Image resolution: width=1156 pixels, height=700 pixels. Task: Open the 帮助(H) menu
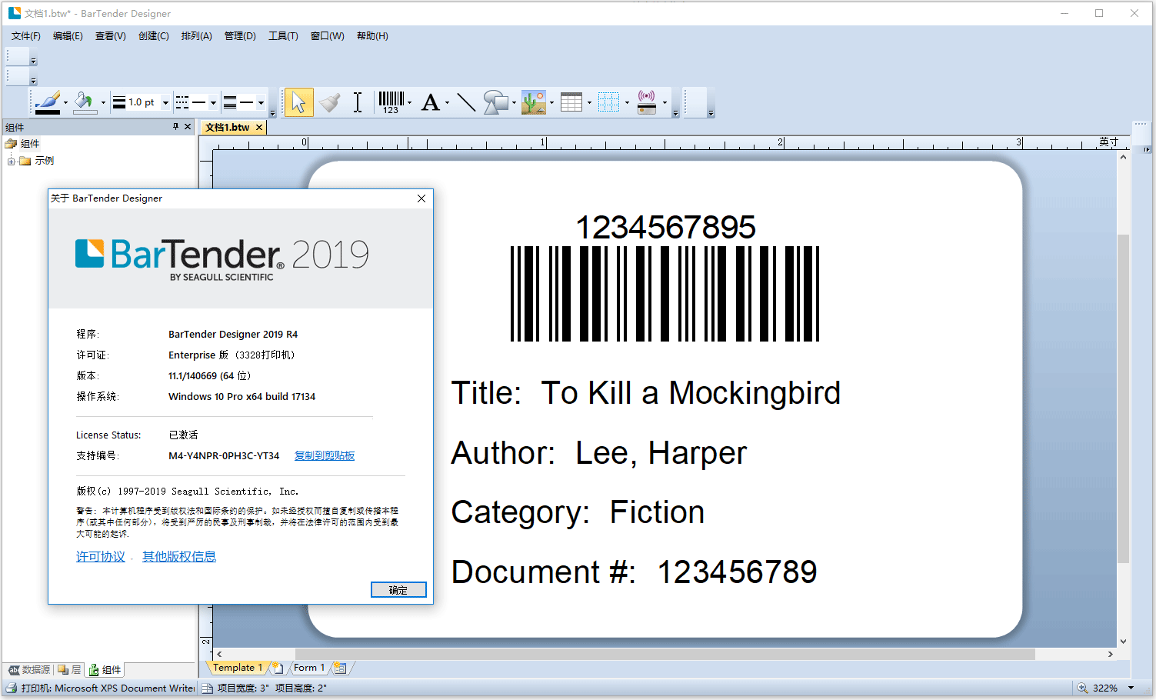372,36
